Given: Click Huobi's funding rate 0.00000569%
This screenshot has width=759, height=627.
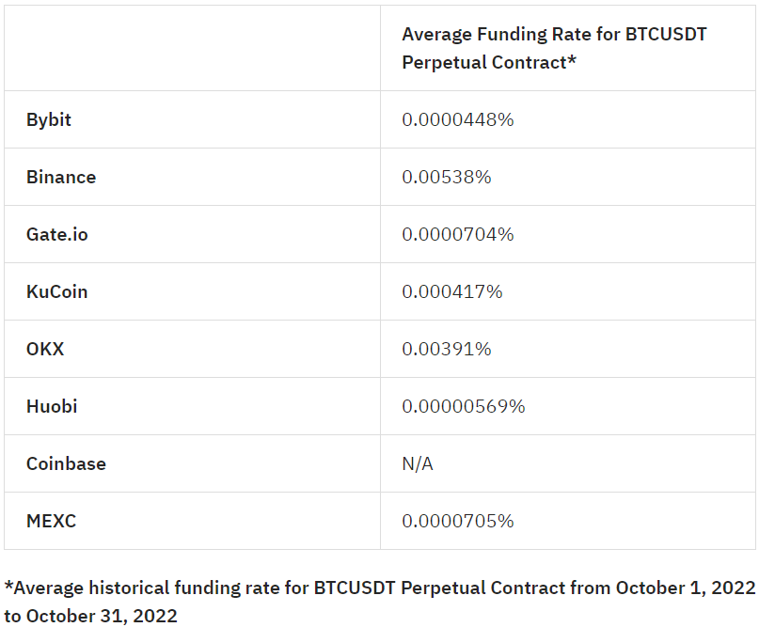Looking at the screenshot, I should coord(463,406).
